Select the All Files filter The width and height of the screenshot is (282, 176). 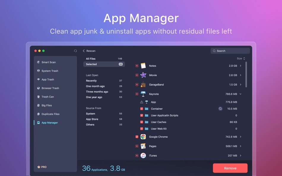click(x=104, y=59)
